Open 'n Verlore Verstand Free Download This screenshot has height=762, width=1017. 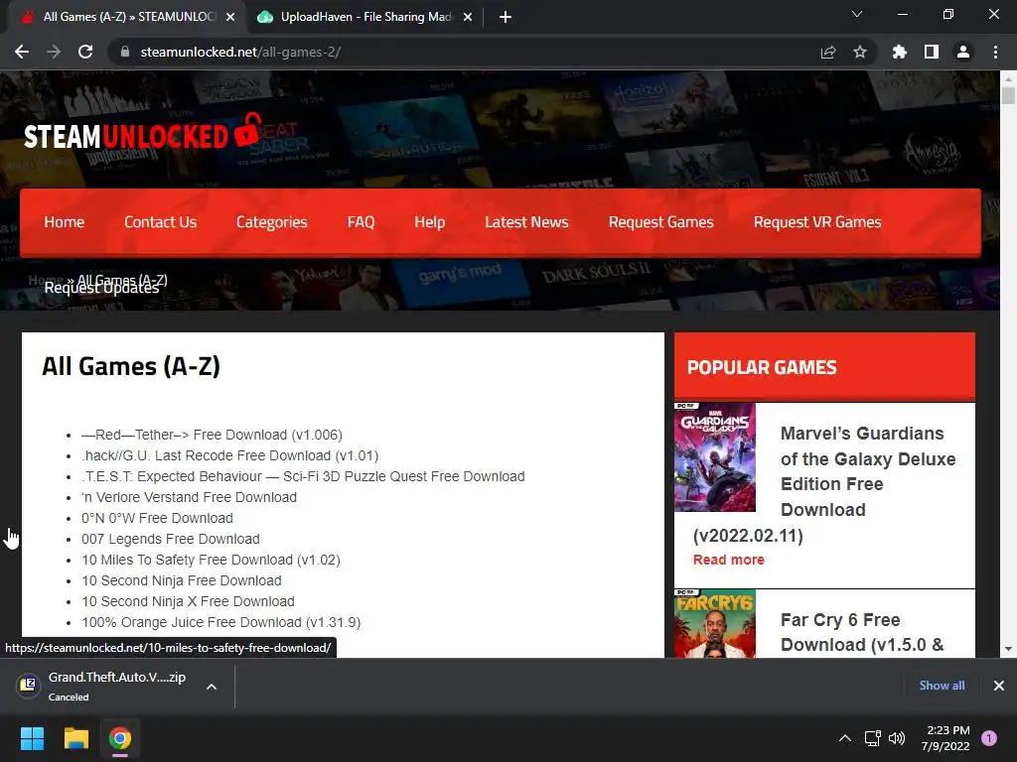(189, 497)
